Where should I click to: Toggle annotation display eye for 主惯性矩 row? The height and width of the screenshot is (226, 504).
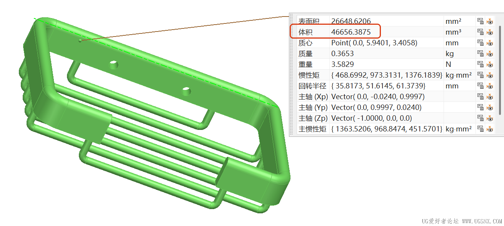[490, 129]
